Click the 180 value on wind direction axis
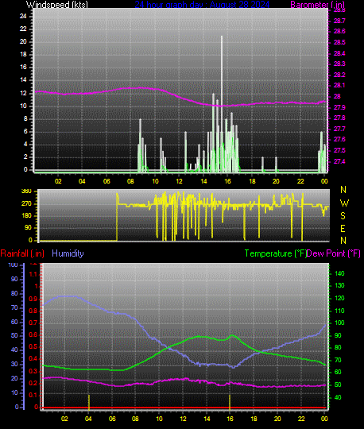The width and height of the screenshot is (364, 429). 26,215
